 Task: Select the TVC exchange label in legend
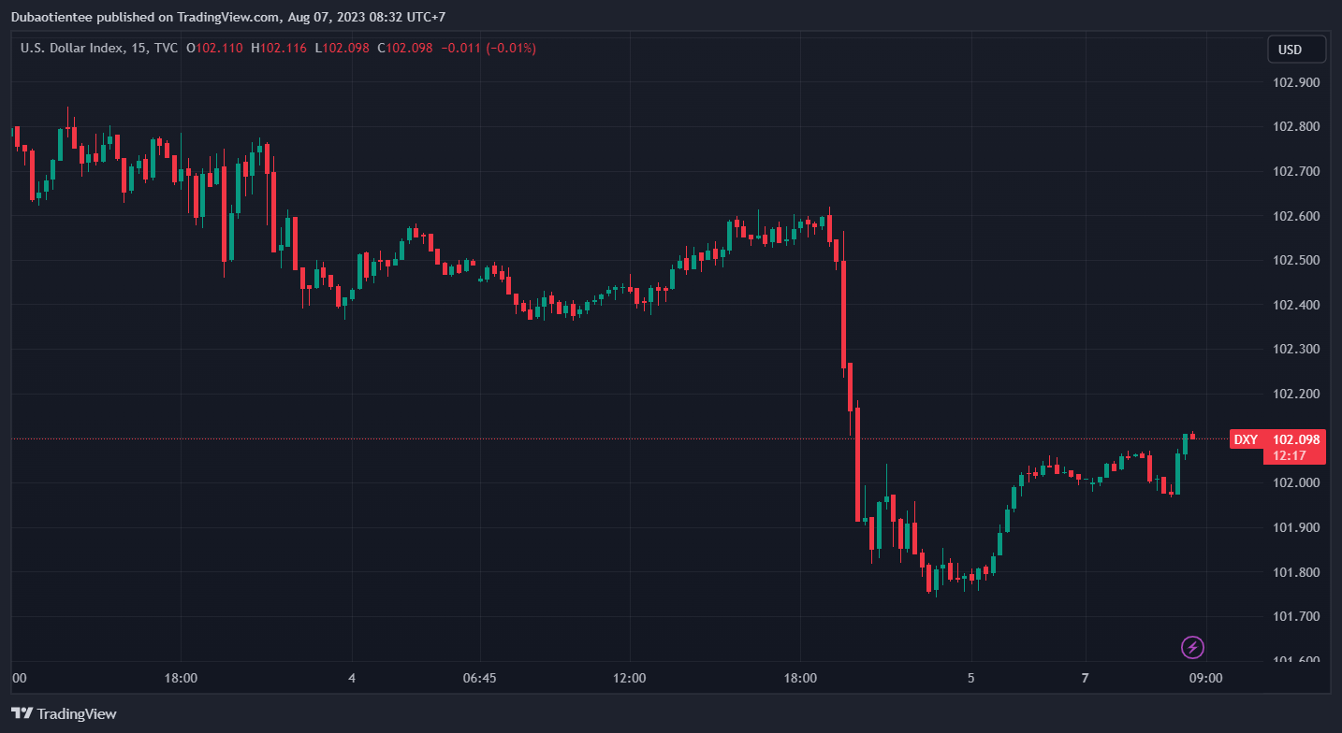(x=165, y=48)
